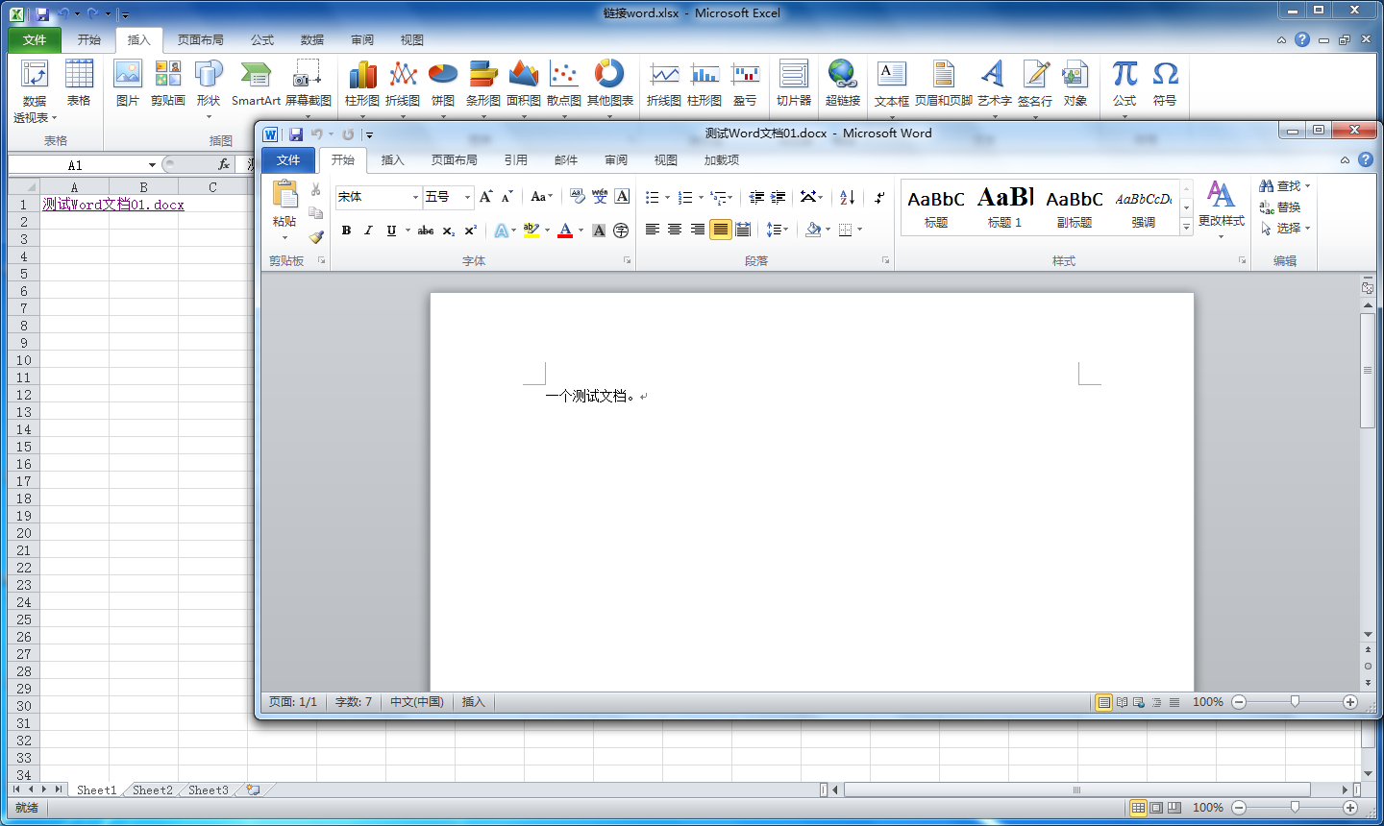Toggle italic formatting in Word
Screen dimensions: 1384x826
point(368,231)
